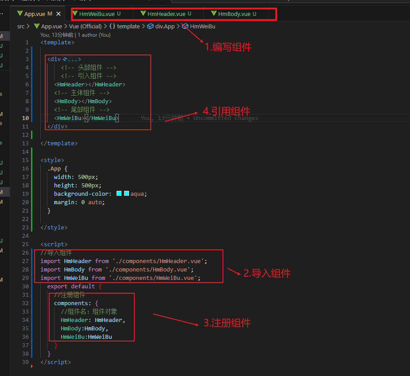The width and height of the screenshot is (410, 376).
Task: Click the second aqua color swatch
Action: [127, 194]
